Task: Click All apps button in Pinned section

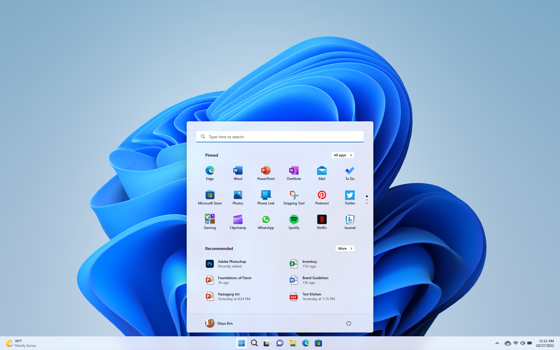Action: (x=342, y=155)
